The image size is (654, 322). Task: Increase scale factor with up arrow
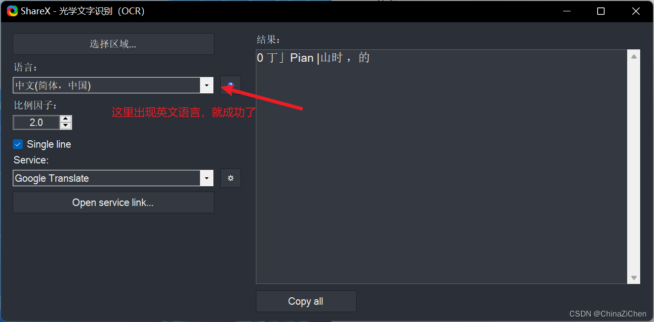[66, 119]
